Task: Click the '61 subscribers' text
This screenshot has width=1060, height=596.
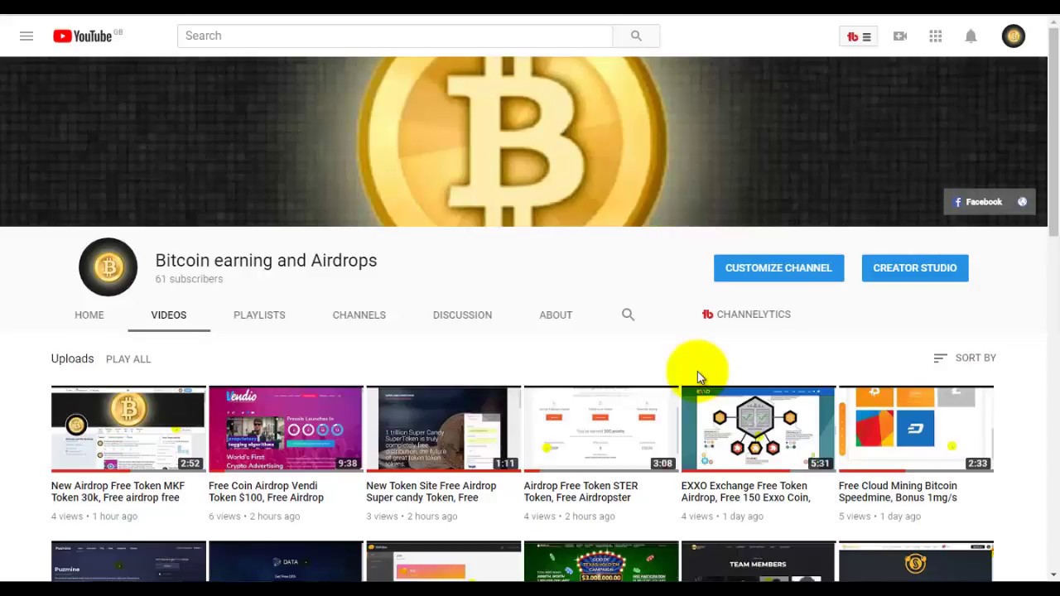Action: (x=189, y=279)
